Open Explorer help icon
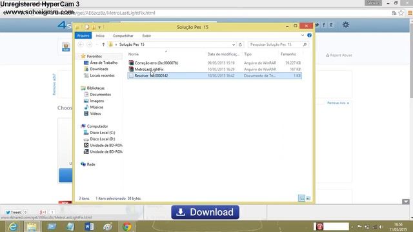This screenshot has height=232, width=413. (309, 35)
